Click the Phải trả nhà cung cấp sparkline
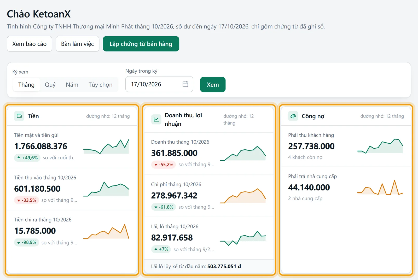 pos(380,187)
